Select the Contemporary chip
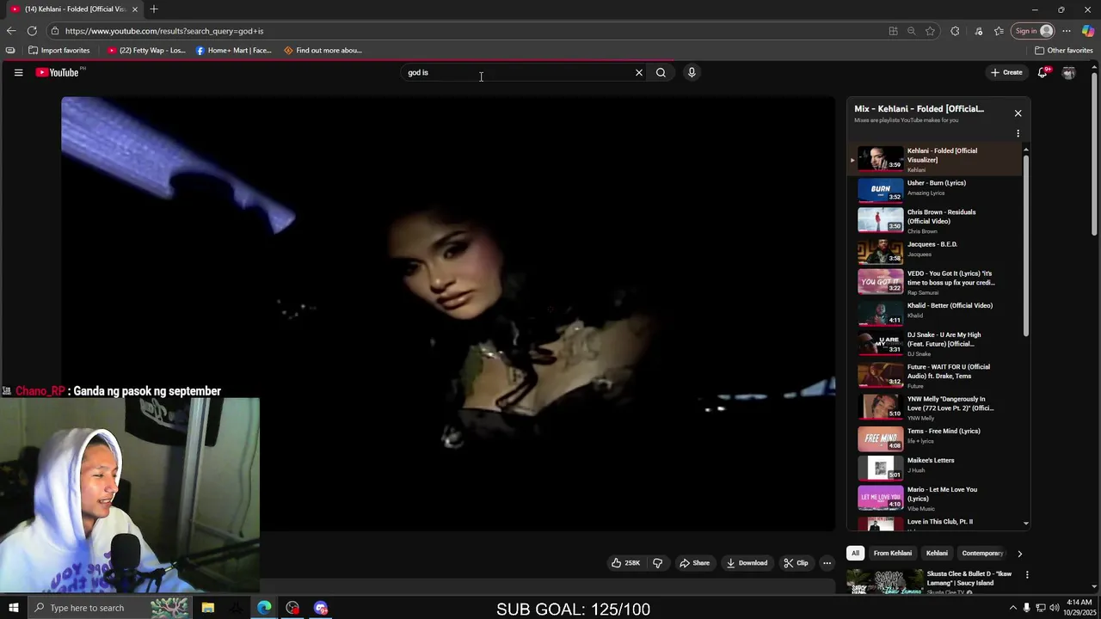 [981, 553]
